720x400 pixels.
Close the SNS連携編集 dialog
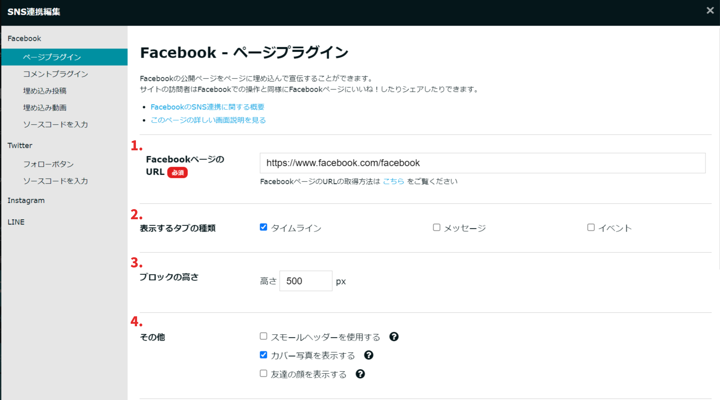tap(710, 10)
